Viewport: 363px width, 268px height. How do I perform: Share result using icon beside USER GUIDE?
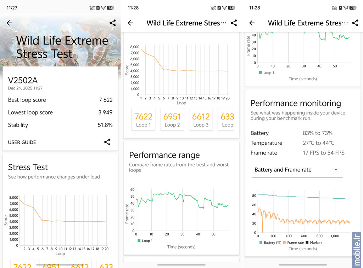click(x=107, y=142)
